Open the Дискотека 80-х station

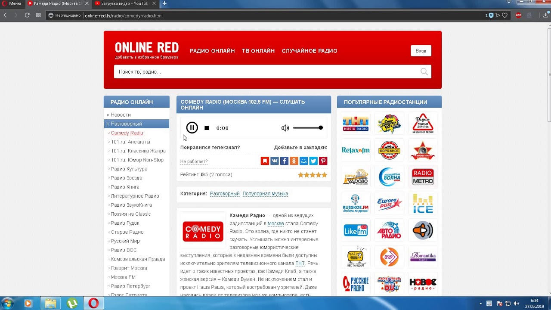(389, 284)
